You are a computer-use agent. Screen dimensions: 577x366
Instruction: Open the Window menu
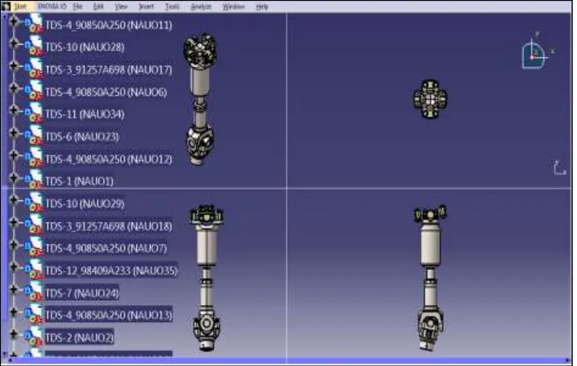tap(234, 7)
